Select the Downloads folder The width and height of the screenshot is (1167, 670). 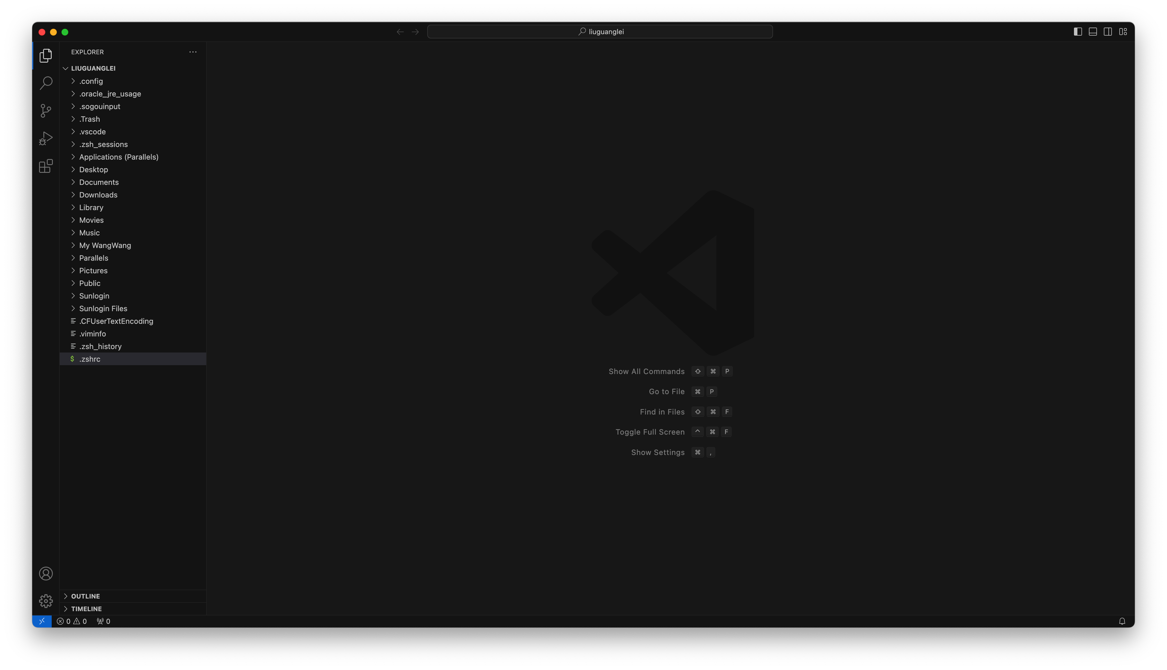(98, 195)
